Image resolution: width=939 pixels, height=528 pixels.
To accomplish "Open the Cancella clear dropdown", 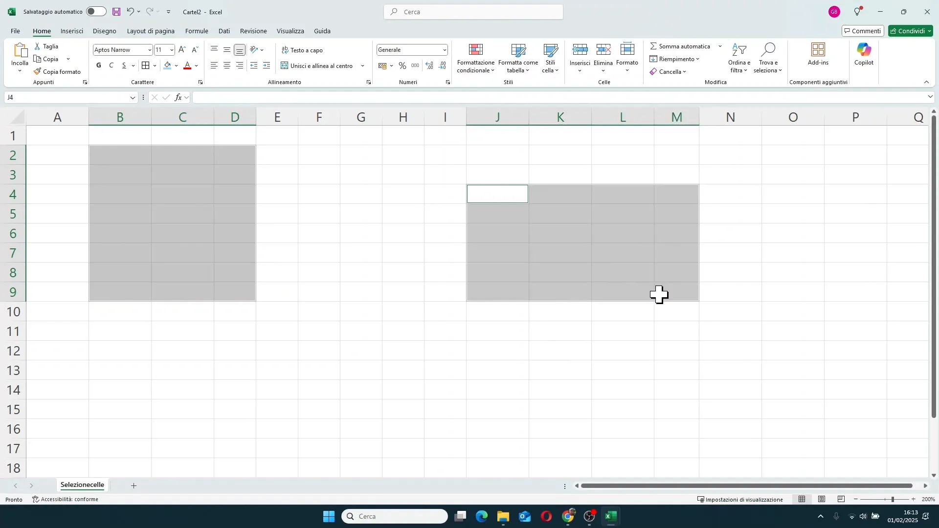I will [668, 72].
